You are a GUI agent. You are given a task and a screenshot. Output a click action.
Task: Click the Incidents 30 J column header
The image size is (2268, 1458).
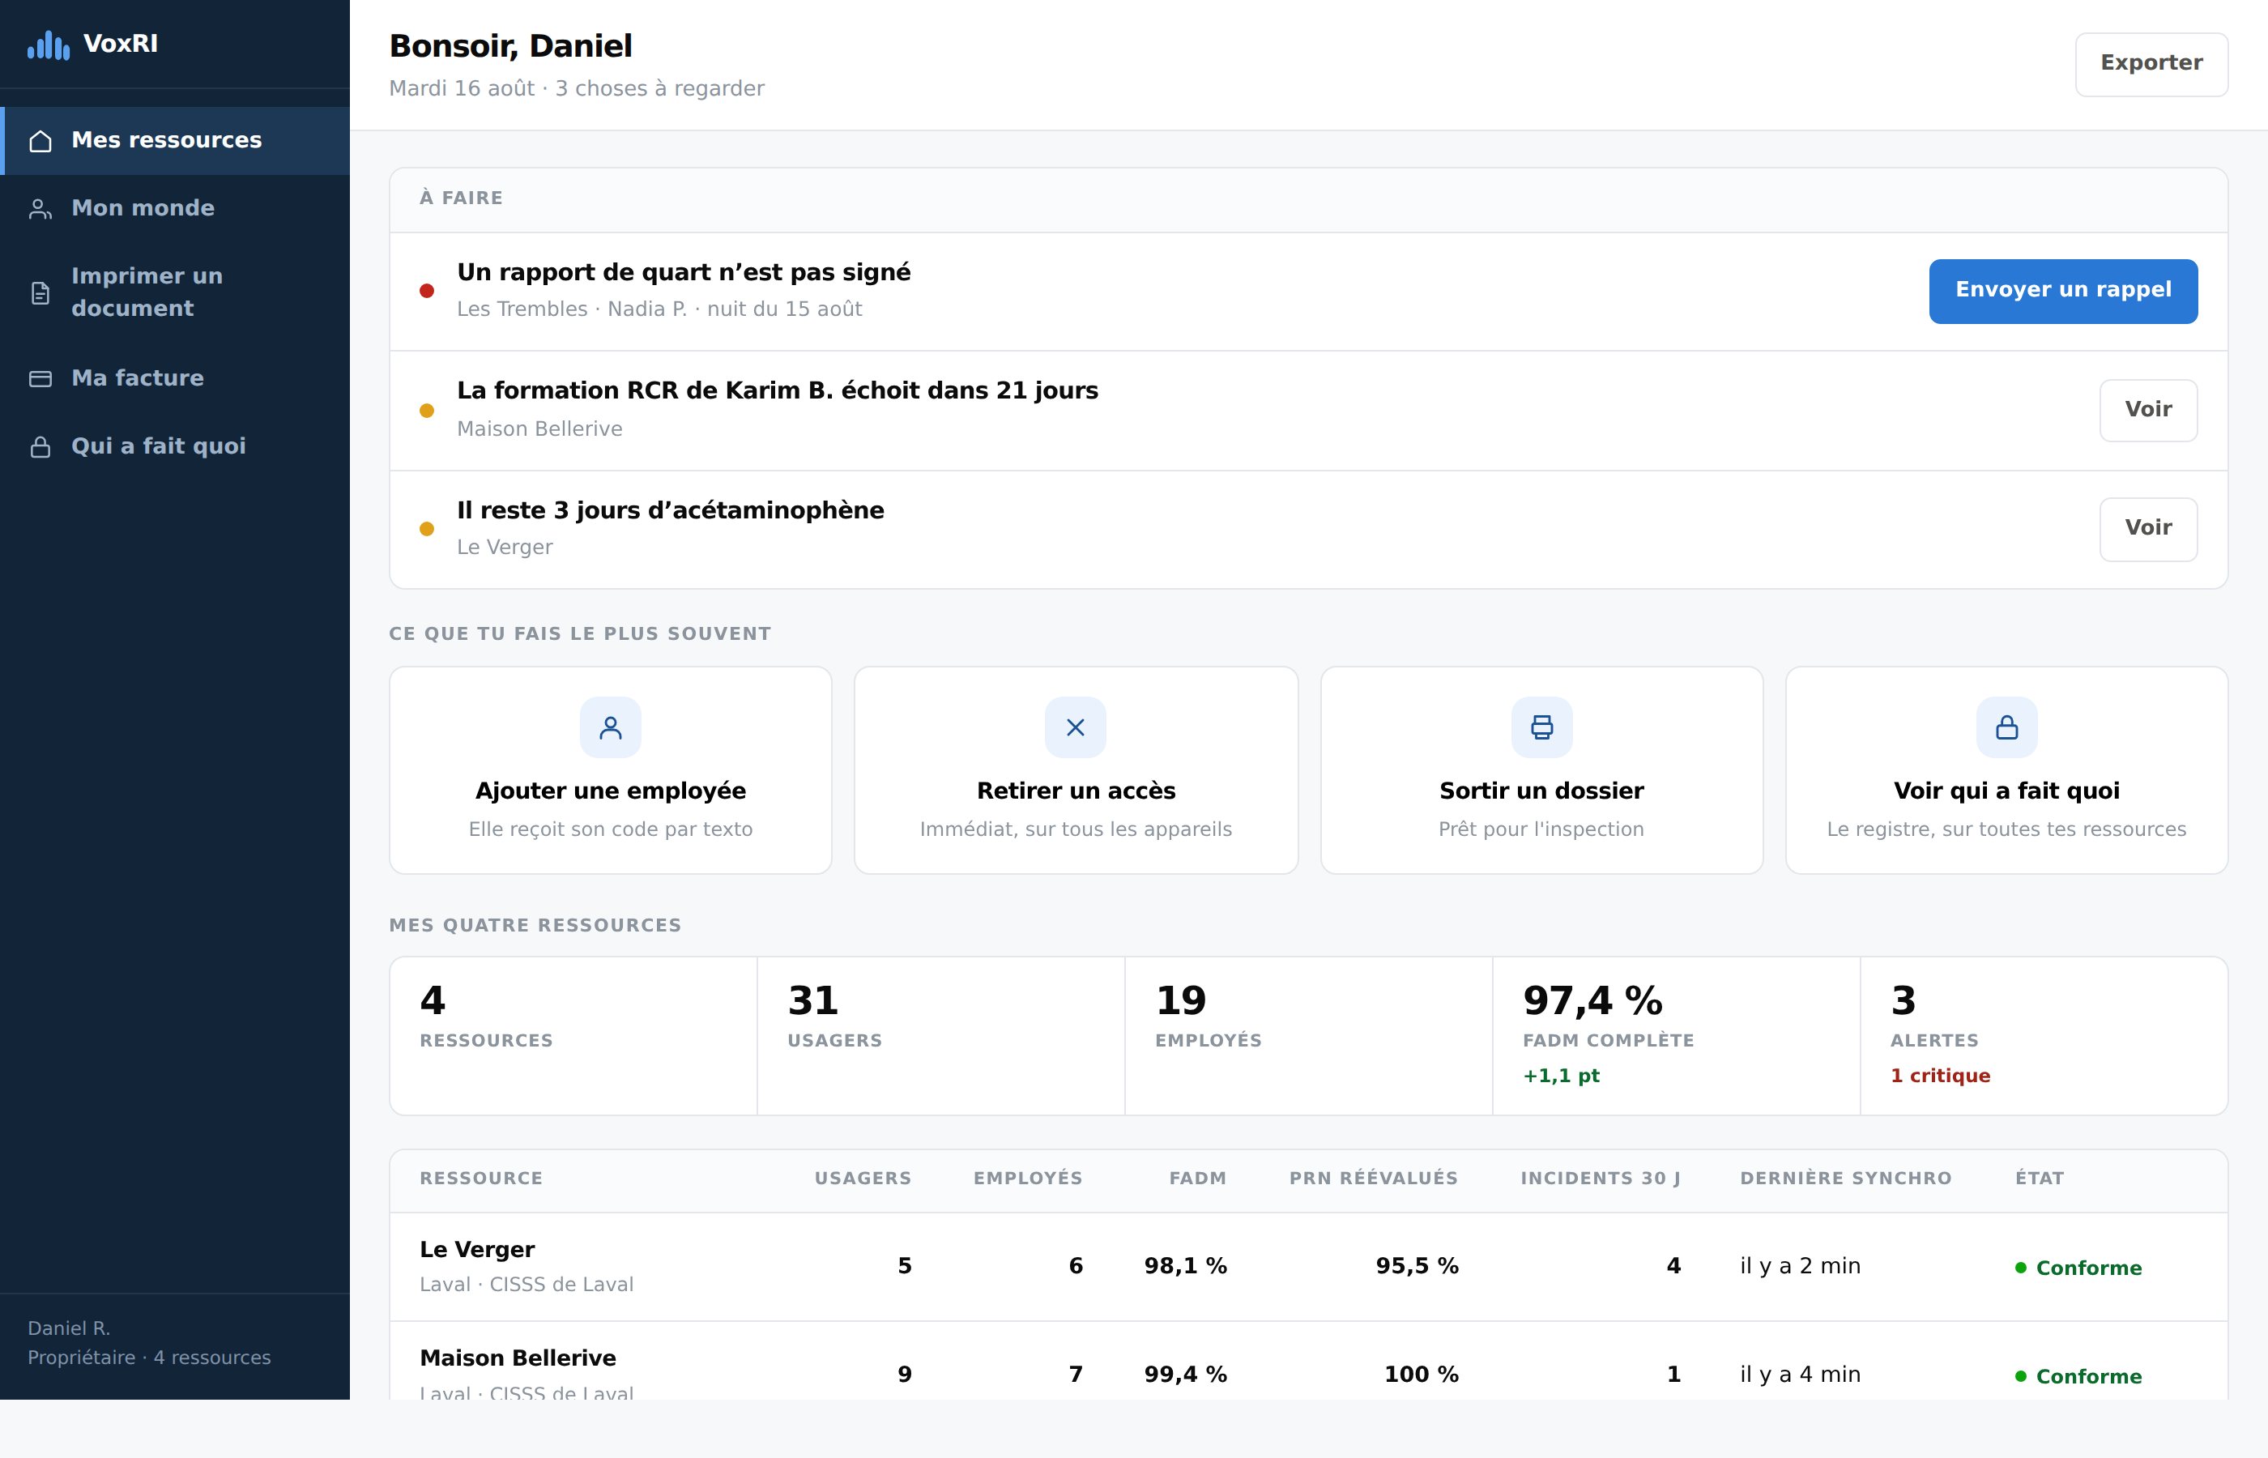1601,1179
